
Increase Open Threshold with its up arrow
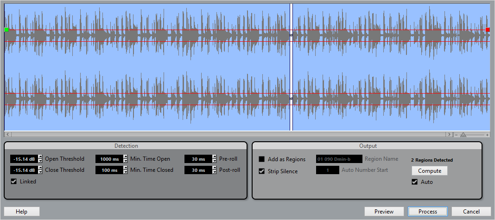coord(40,157)
